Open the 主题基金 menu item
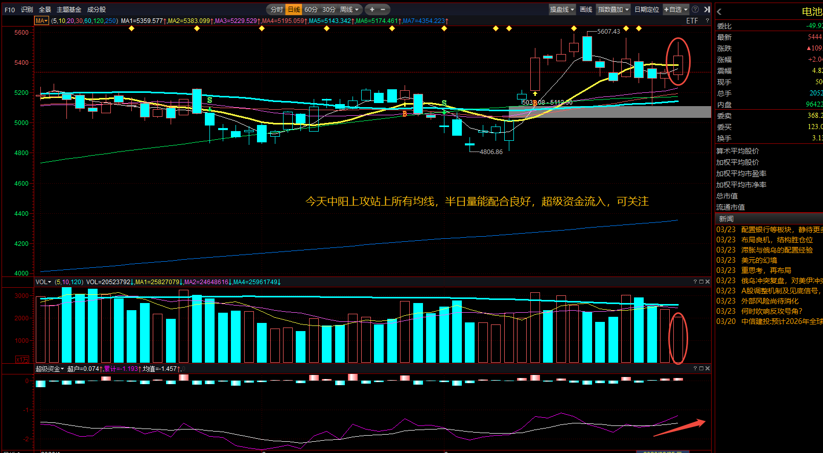823x453 pixels. click(69, 10)
